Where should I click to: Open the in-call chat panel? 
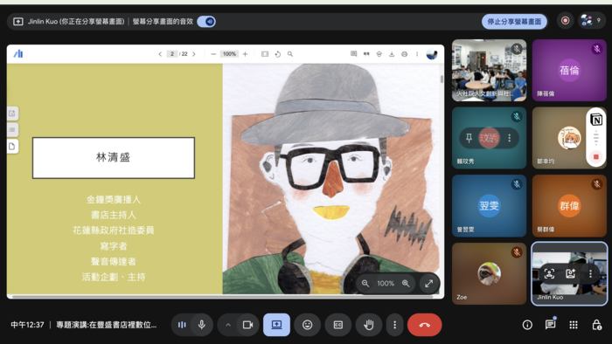[550, 325]
